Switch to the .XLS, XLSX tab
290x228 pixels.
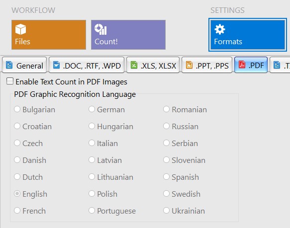[x=153, y=65]
